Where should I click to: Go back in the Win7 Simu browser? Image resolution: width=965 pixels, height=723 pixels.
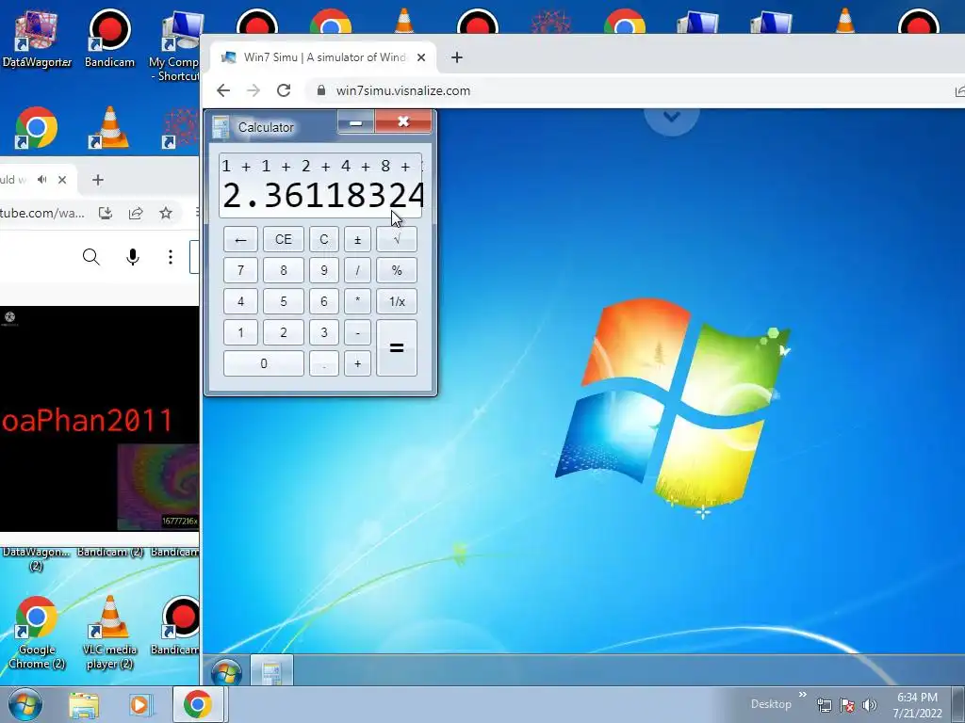tap(222, 90)
